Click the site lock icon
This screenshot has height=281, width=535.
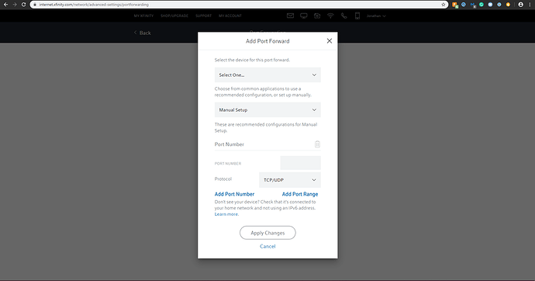34,5
